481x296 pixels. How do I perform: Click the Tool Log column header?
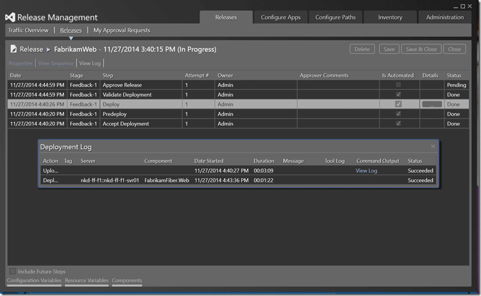334,161
